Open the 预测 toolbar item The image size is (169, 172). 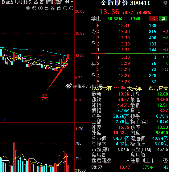49,2
